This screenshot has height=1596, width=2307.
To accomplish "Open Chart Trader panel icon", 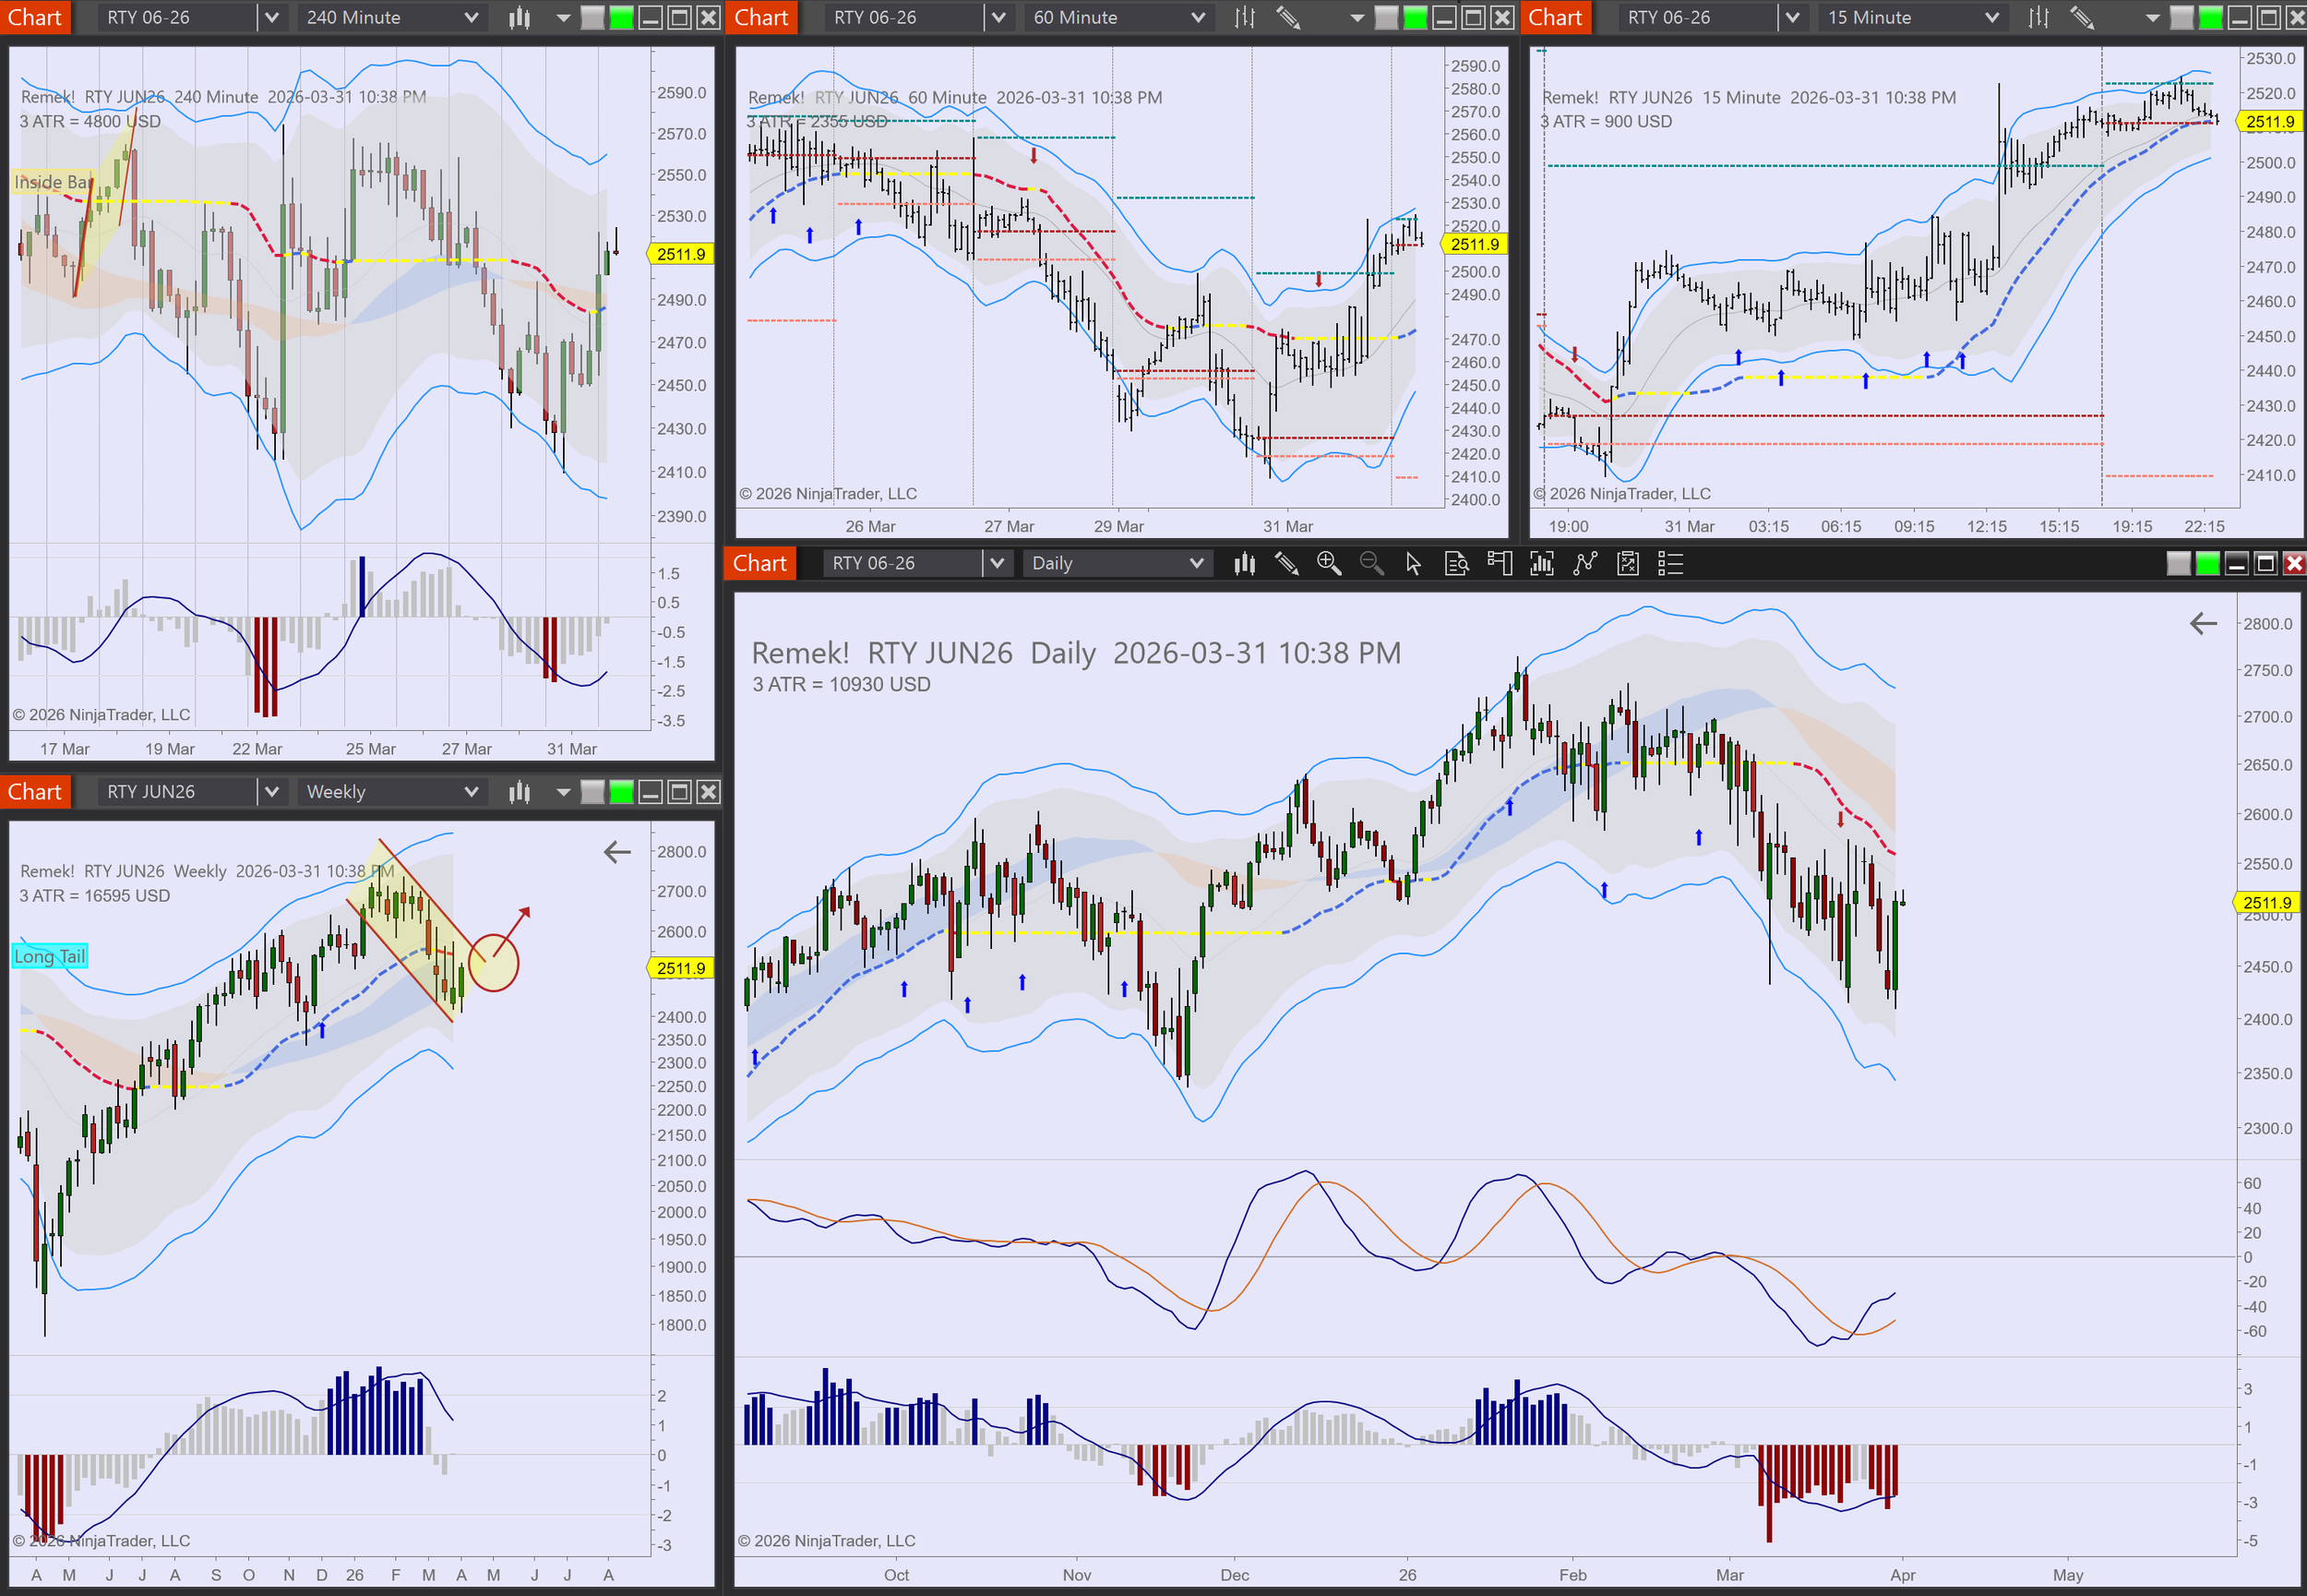I will coord(1500,563).
